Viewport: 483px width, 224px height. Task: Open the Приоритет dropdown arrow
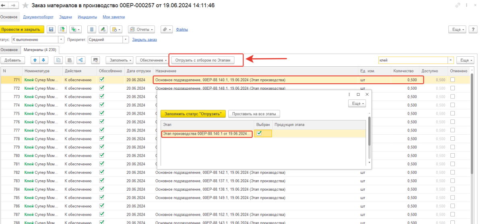click(126, 40)
